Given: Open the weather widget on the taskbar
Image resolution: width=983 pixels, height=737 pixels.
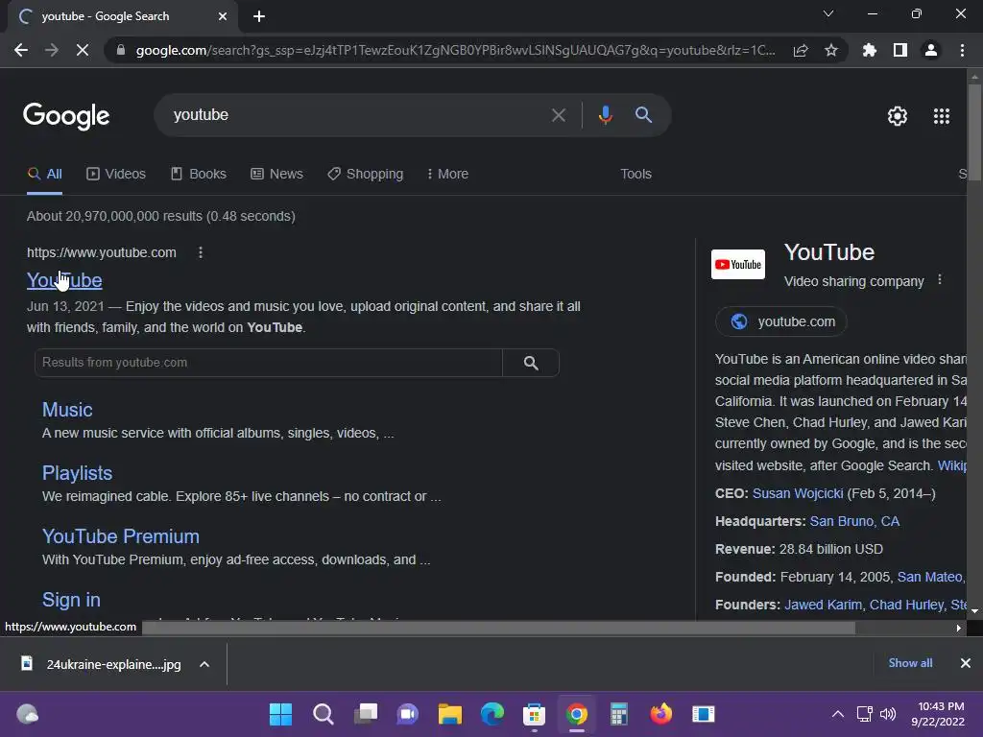Looking at the screenshot, I should point(28,714).
